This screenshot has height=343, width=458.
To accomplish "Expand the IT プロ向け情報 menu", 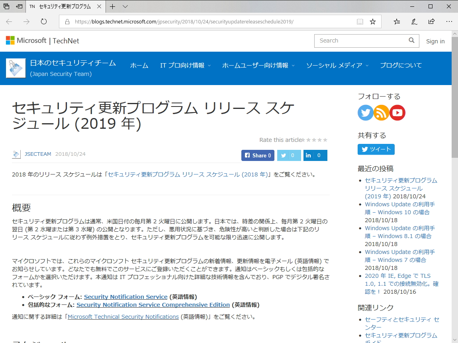I will pos(185,66).
